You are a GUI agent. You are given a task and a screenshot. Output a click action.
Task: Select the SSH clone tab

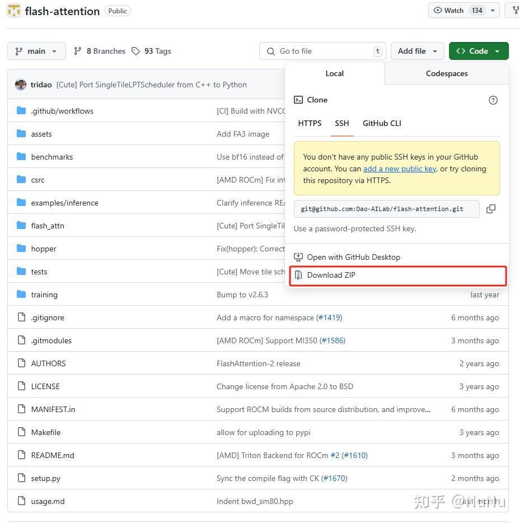[342, 123]
